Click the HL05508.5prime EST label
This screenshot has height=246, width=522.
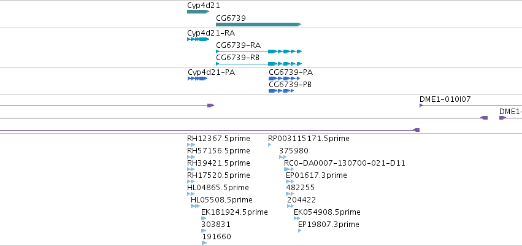click(221, 200)
